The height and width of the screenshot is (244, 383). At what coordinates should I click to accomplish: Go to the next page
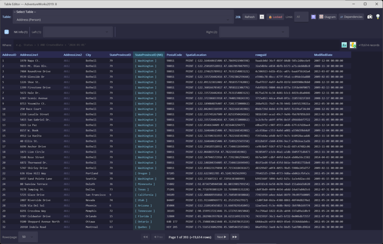pyautogui.click(x=221, y=237)
